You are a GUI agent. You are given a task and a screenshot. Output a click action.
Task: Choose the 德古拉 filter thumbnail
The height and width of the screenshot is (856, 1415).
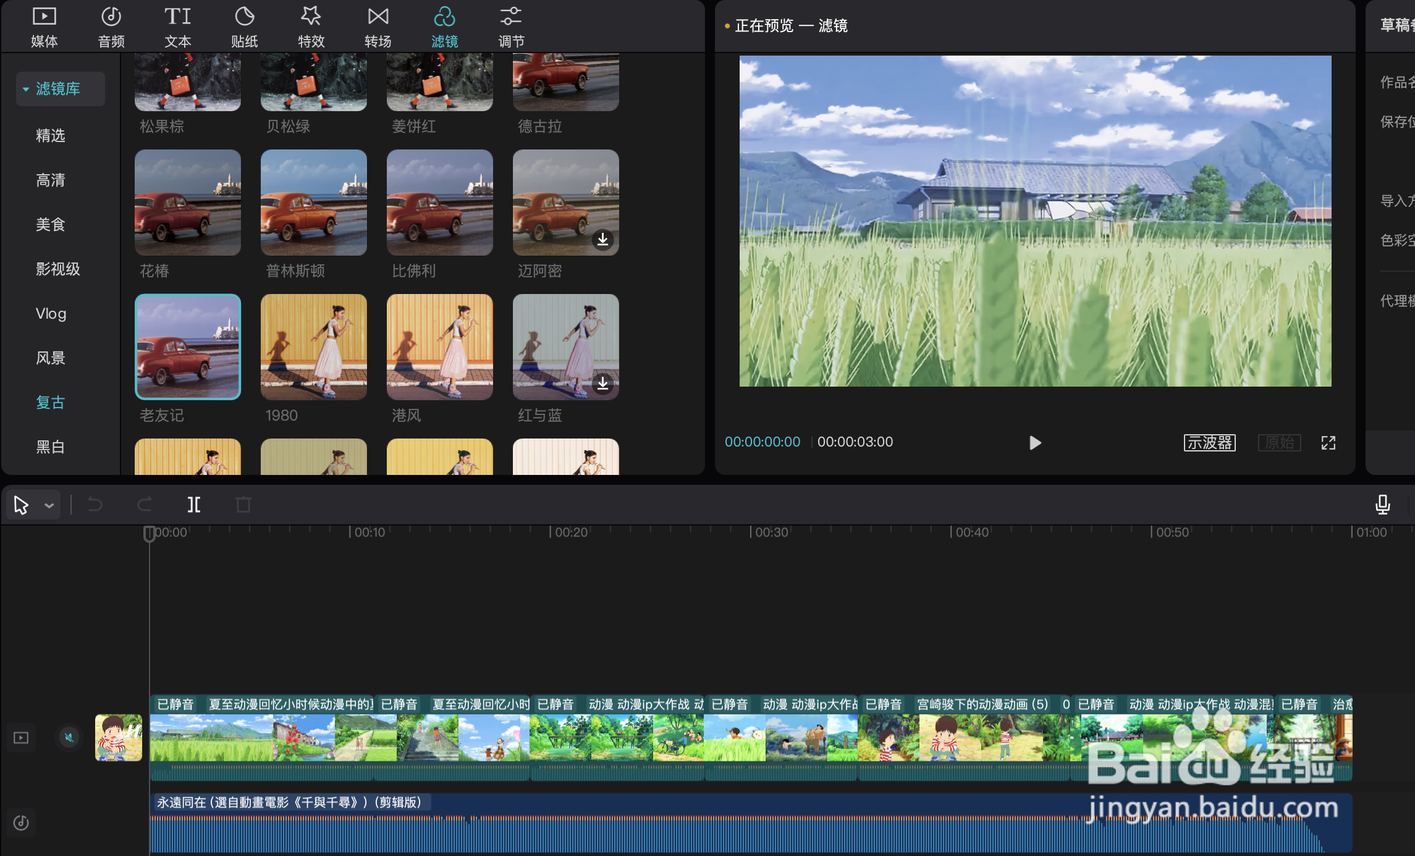566,82
